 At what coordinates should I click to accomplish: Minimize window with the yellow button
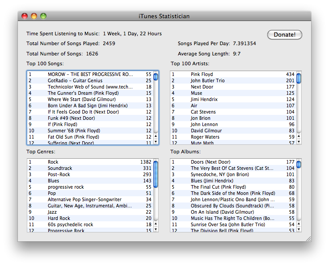(34, 16)
